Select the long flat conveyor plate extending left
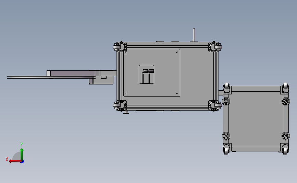The height and width of the screenshot is (183, 297). click(x=50, y=77)
